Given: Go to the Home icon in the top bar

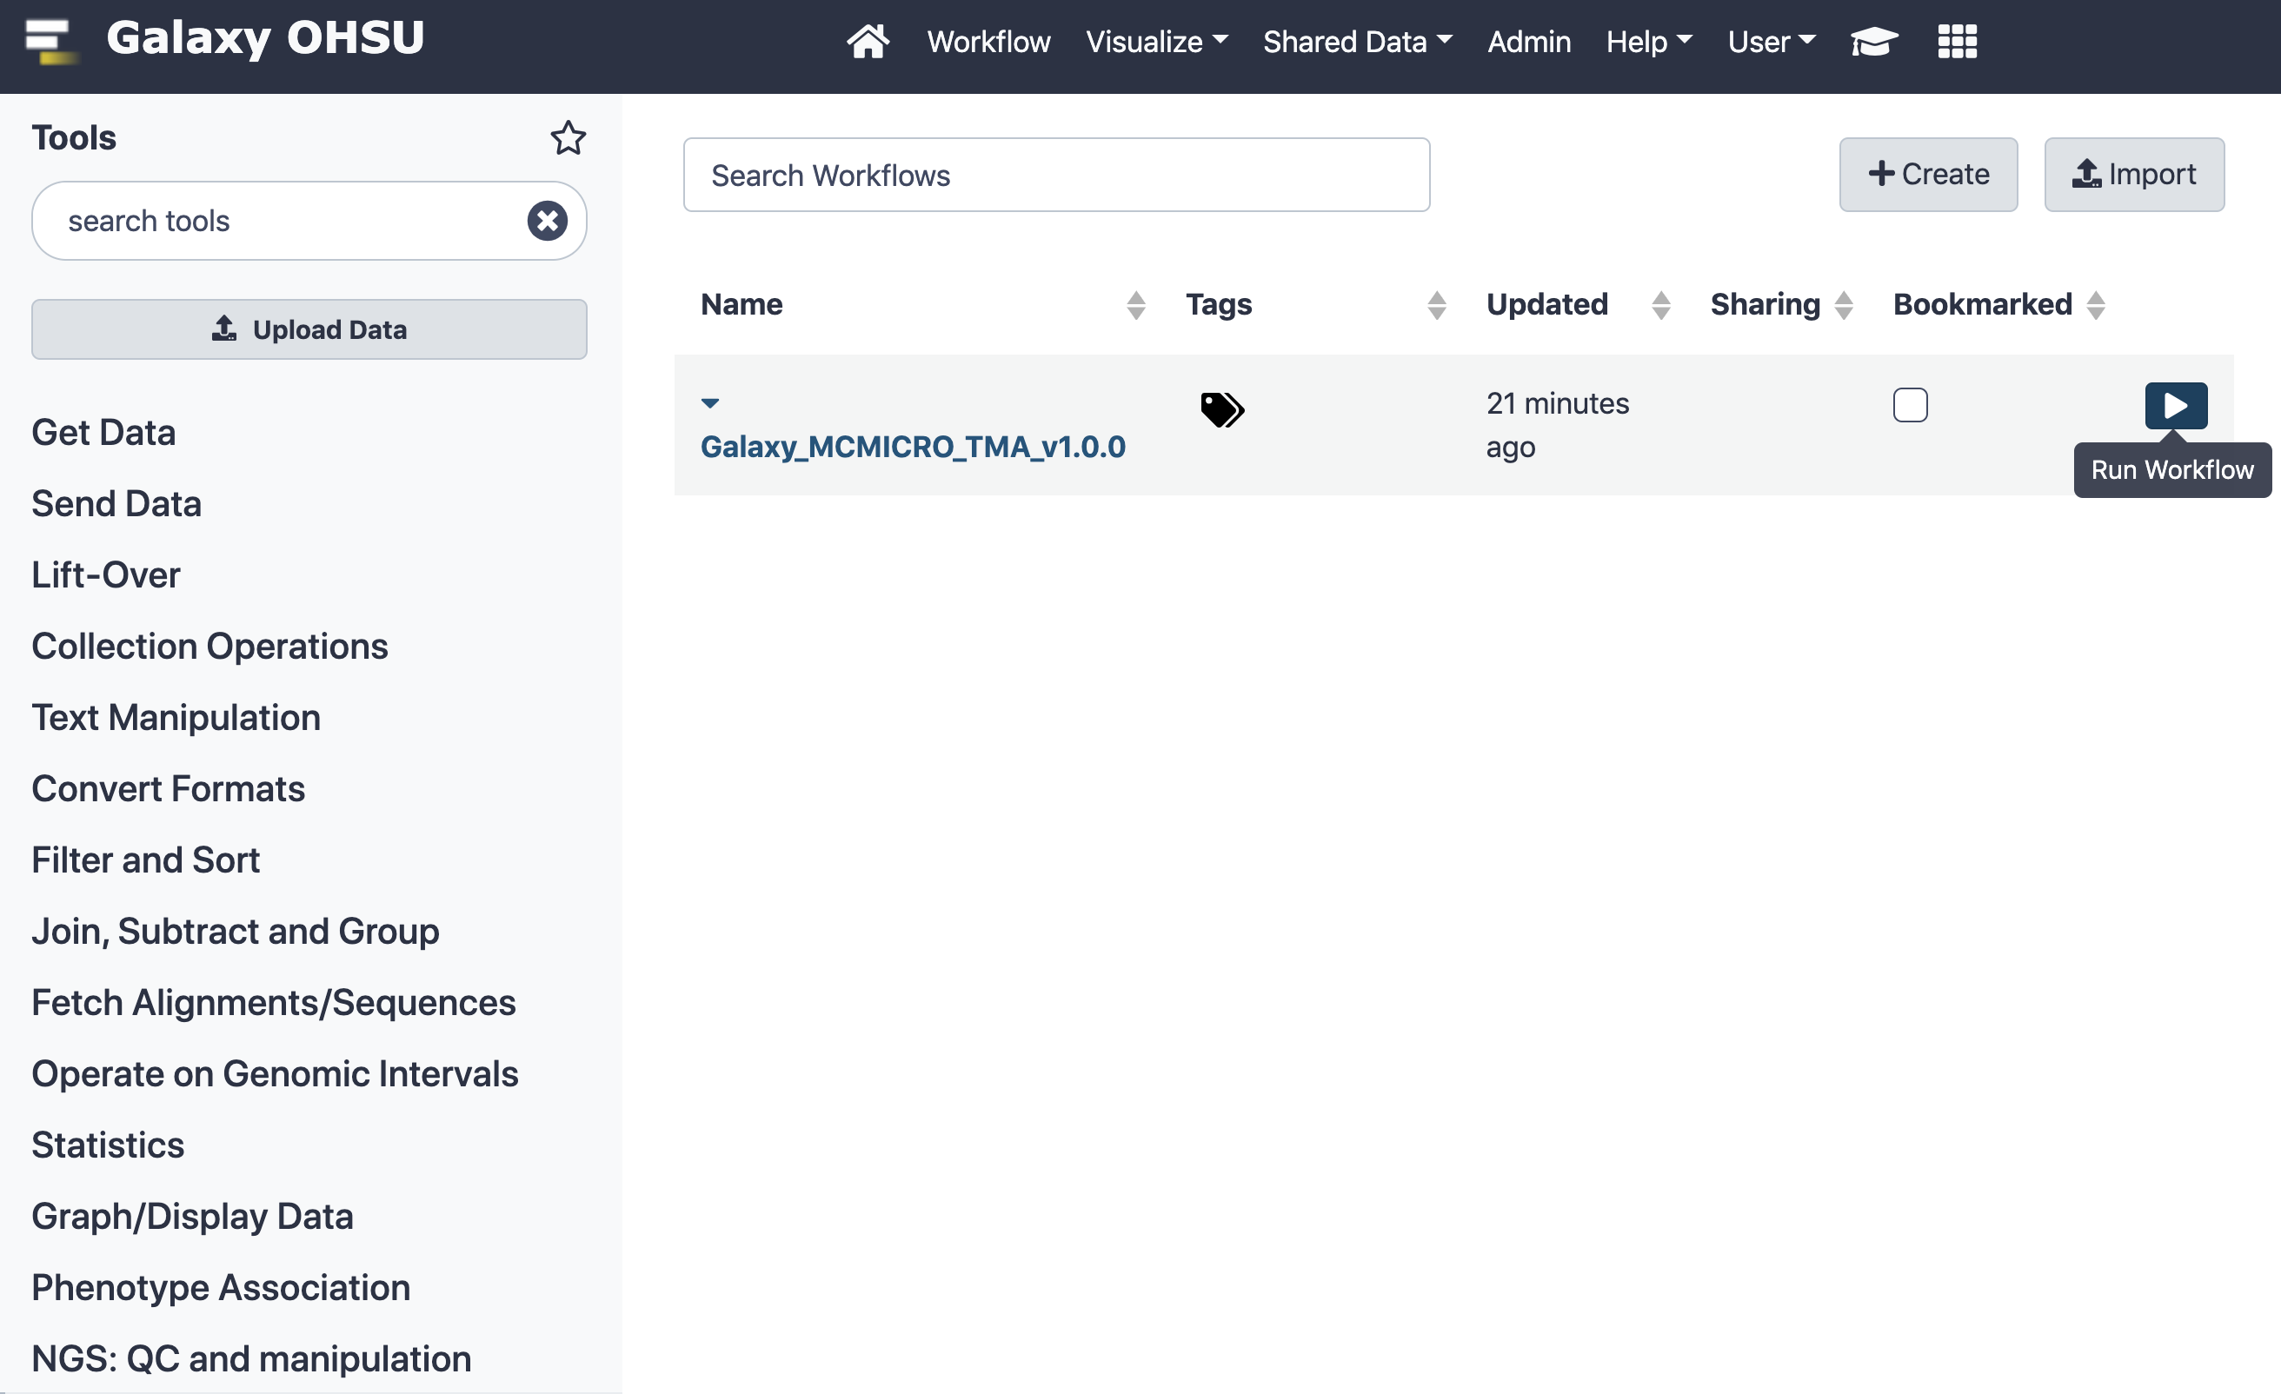Looking at the screenshot, I should pos(868,42).
